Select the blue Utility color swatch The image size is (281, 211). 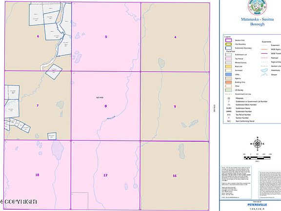pos(228,74)
